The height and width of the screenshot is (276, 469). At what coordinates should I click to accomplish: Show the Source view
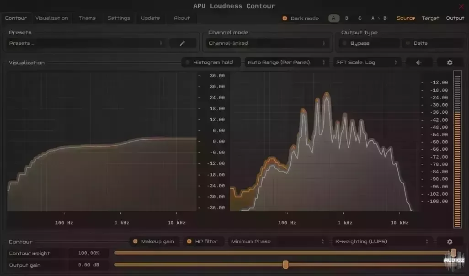click(405, 18)
